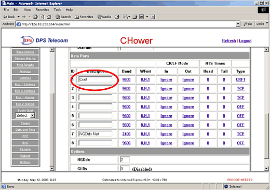The width and height of the screenshot is (270, 190).
Task: Click the NGDdx options input field
Action: [125, 159]
